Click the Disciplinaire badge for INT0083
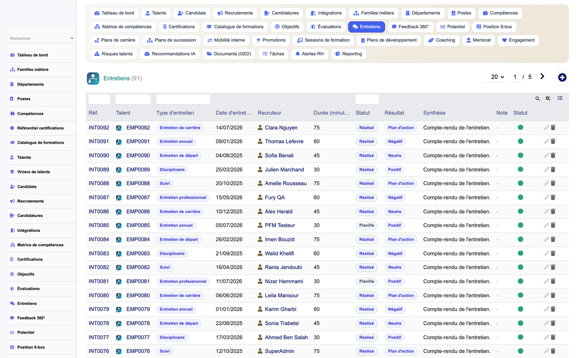Image resolution: width=579 pixels, height=358 pixels. click(x=172, y=253)
